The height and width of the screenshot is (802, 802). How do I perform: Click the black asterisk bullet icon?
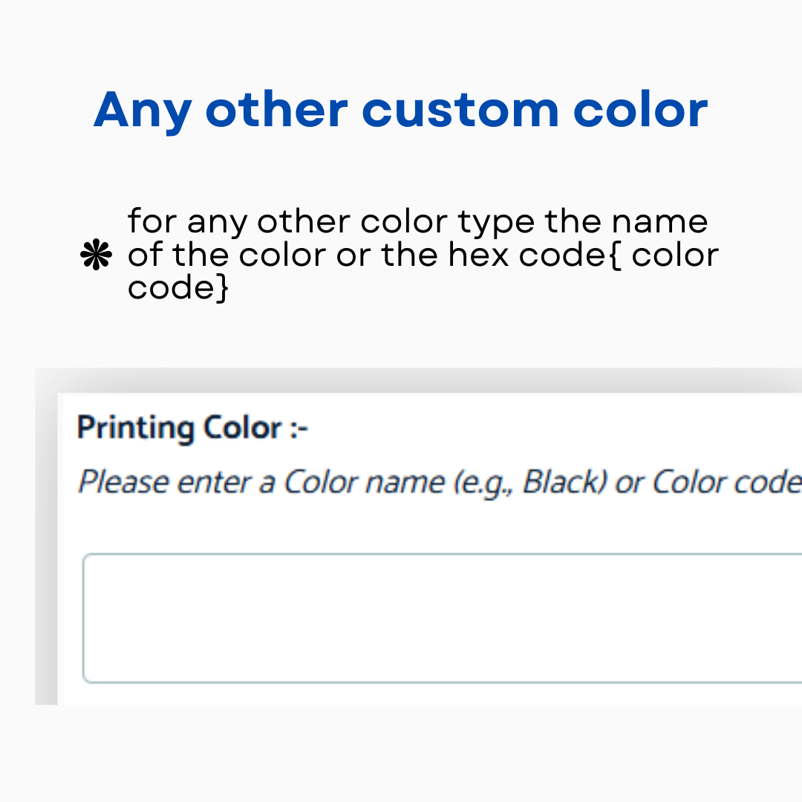coord(96,256)
